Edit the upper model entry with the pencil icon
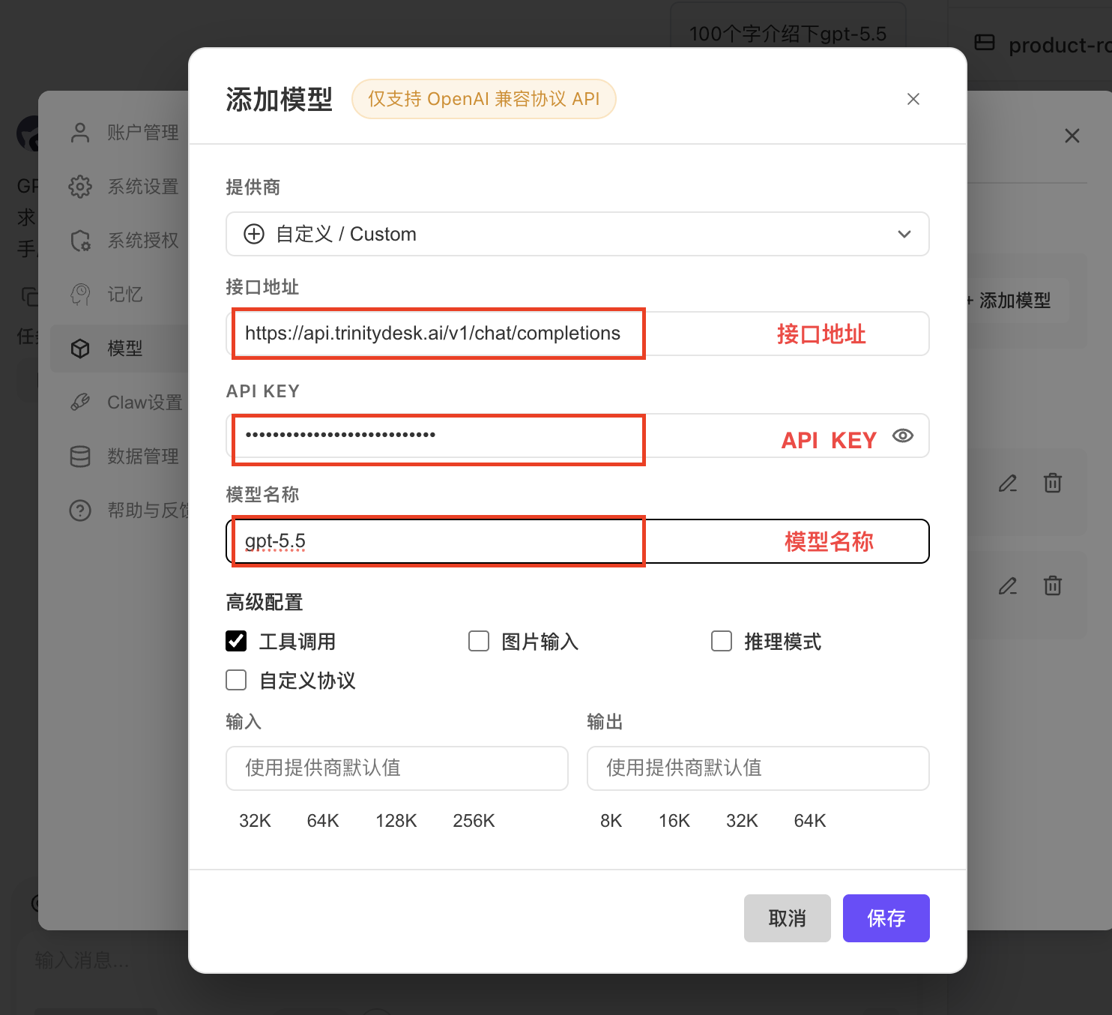Viewport: 1112px width, 1015px height. click(1008, 484)
